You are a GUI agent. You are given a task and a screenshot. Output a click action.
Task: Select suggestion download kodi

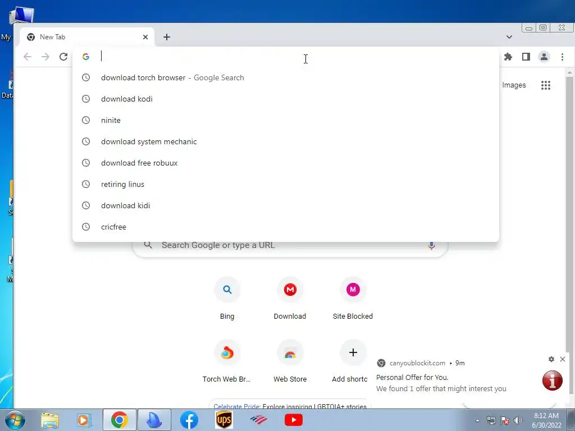286,99
